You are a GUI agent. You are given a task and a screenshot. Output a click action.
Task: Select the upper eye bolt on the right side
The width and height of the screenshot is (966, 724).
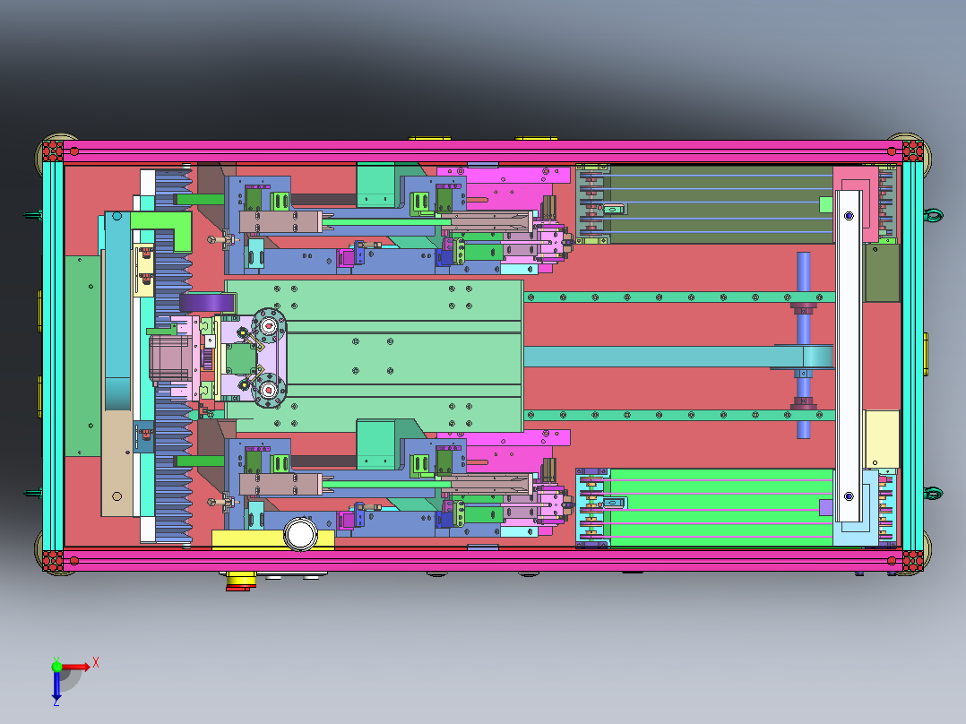coord(933,216)
